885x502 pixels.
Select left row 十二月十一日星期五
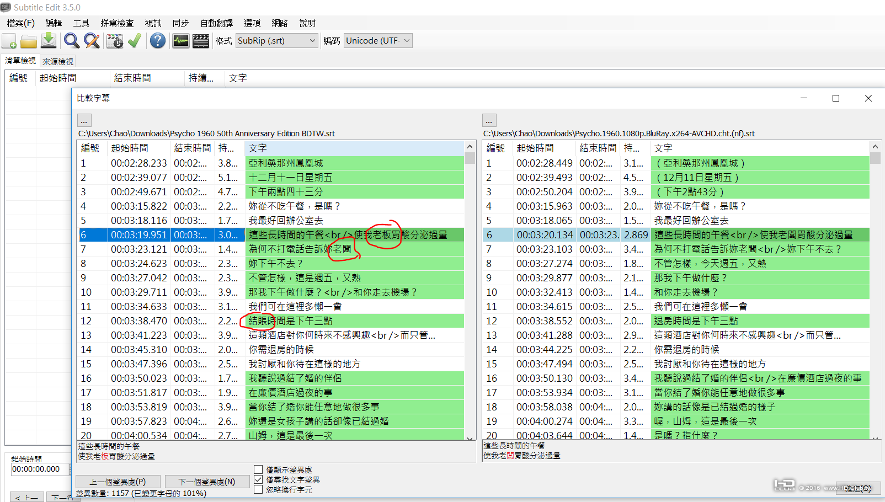tap(271, 178)
